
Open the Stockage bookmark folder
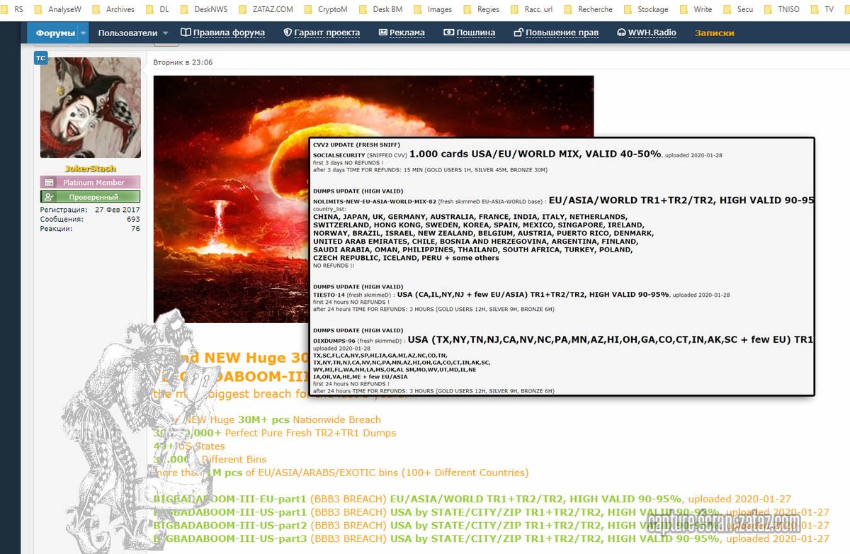pyautogui.click(x=646, y=9)
